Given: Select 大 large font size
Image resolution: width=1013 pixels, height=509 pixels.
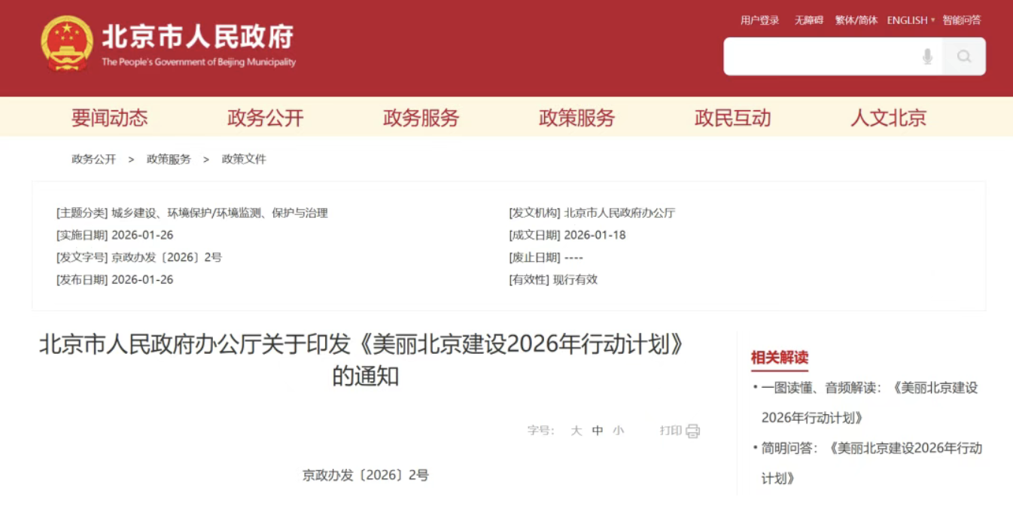Looking at the screenshot, I should [576, 430].
